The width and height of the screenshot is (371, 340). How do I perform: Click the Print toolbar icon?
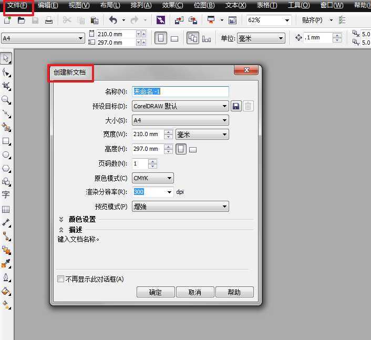coord(49,20)
